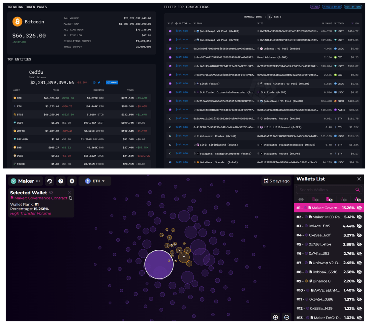
Task: Click show contracts eye icon
Action: [x=315, y=200]
